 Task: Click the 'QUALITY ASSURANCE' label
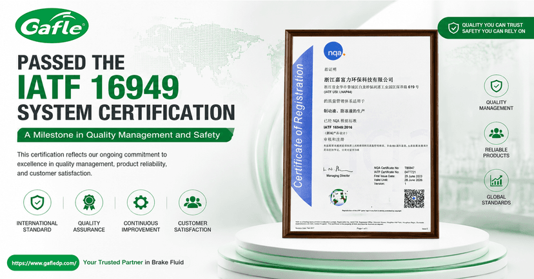(89, 226)
